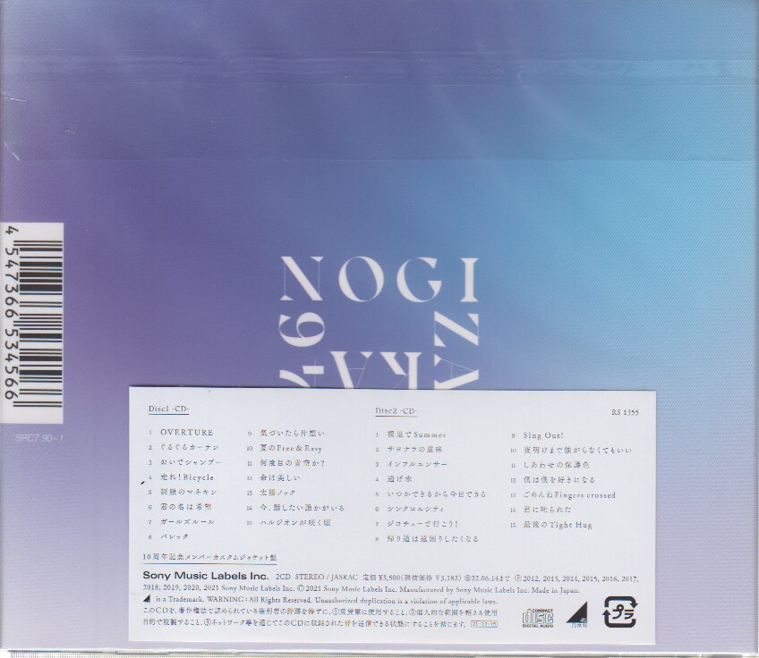This screenshot has width=759, height=658.
Task: Click the track 'Sing Out!'
Action: coord(543,435)
